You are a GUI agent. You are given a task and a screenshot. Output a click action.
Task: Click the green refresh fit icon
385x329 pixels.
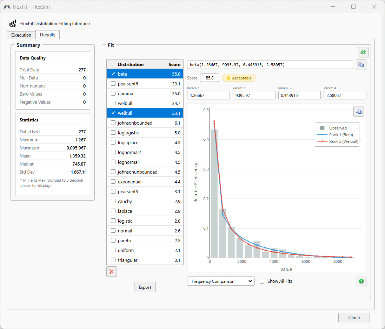click(x=363, y=52)
